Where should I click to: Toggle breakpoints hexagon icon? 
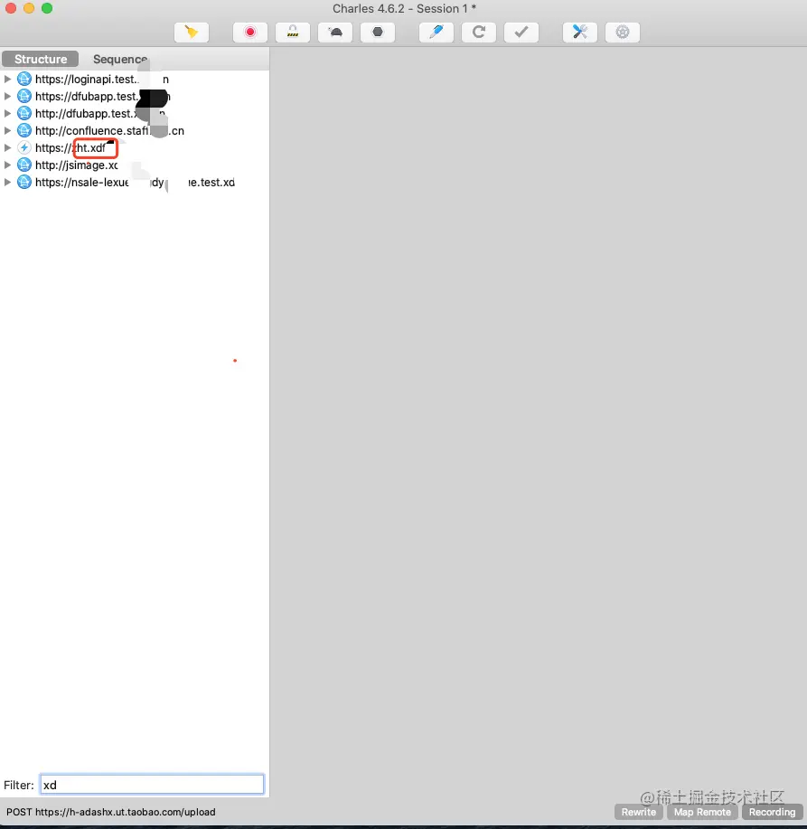378,33
